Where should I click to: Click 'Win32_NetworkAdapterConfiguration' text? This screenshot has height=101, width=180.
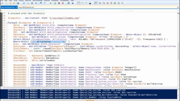point(69,35)
